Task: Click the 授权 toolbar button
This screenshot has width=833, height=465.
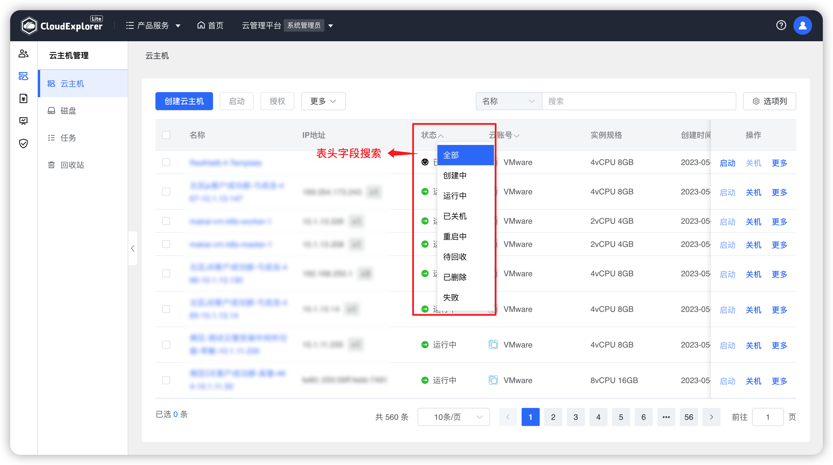Action: pyautogui.click(x=277, y=101)
